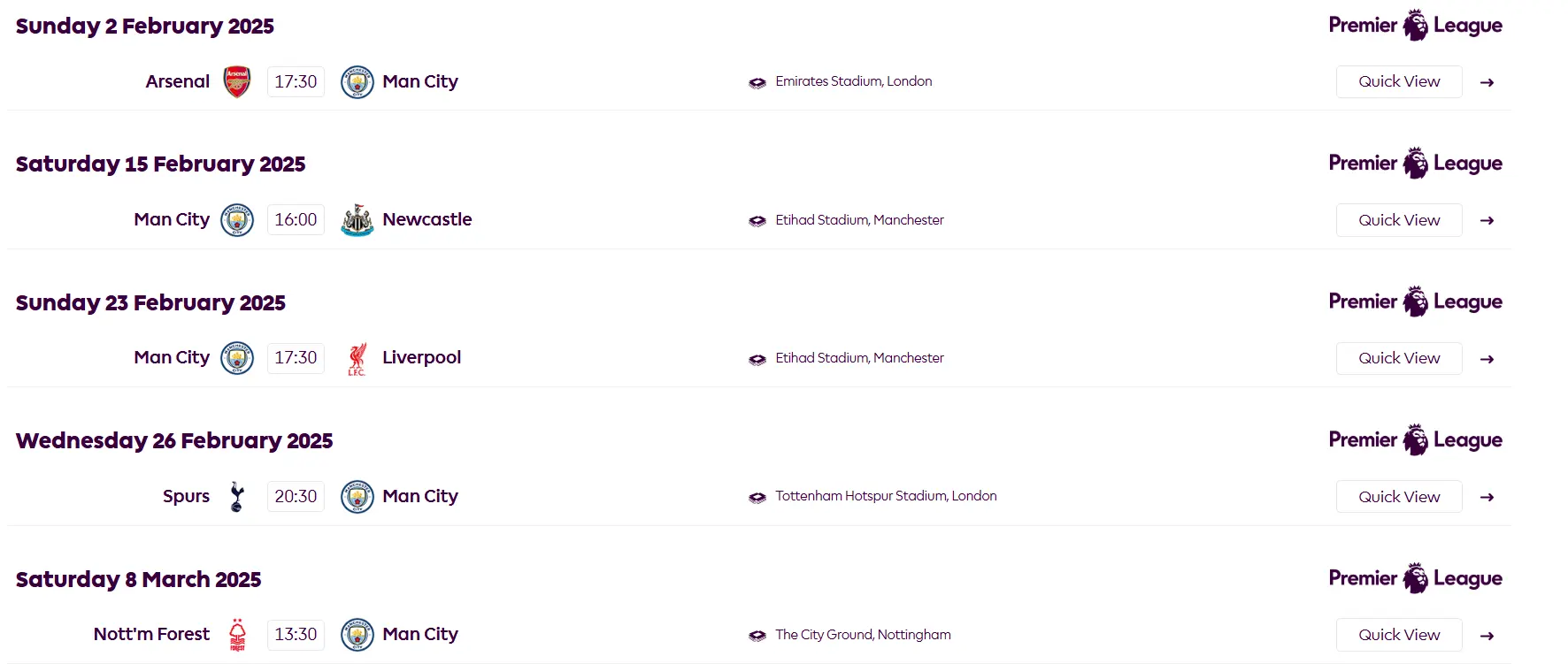
Task: Click the stadium icon beside Emirates Stadium
Action: 757,83
